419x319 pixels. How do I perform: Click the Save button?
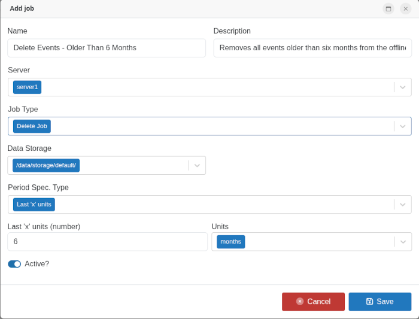tap(379, 302)
